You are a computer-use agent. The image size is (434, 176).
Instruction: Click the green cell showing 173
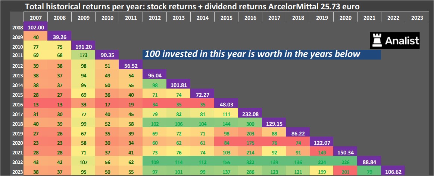(x=84, y=55)
